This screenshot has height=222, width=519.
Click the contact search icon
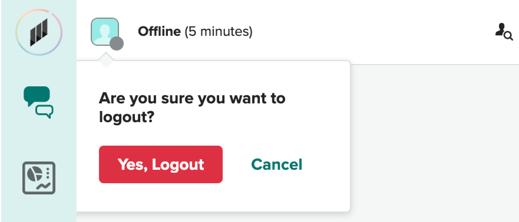[503, 32]
